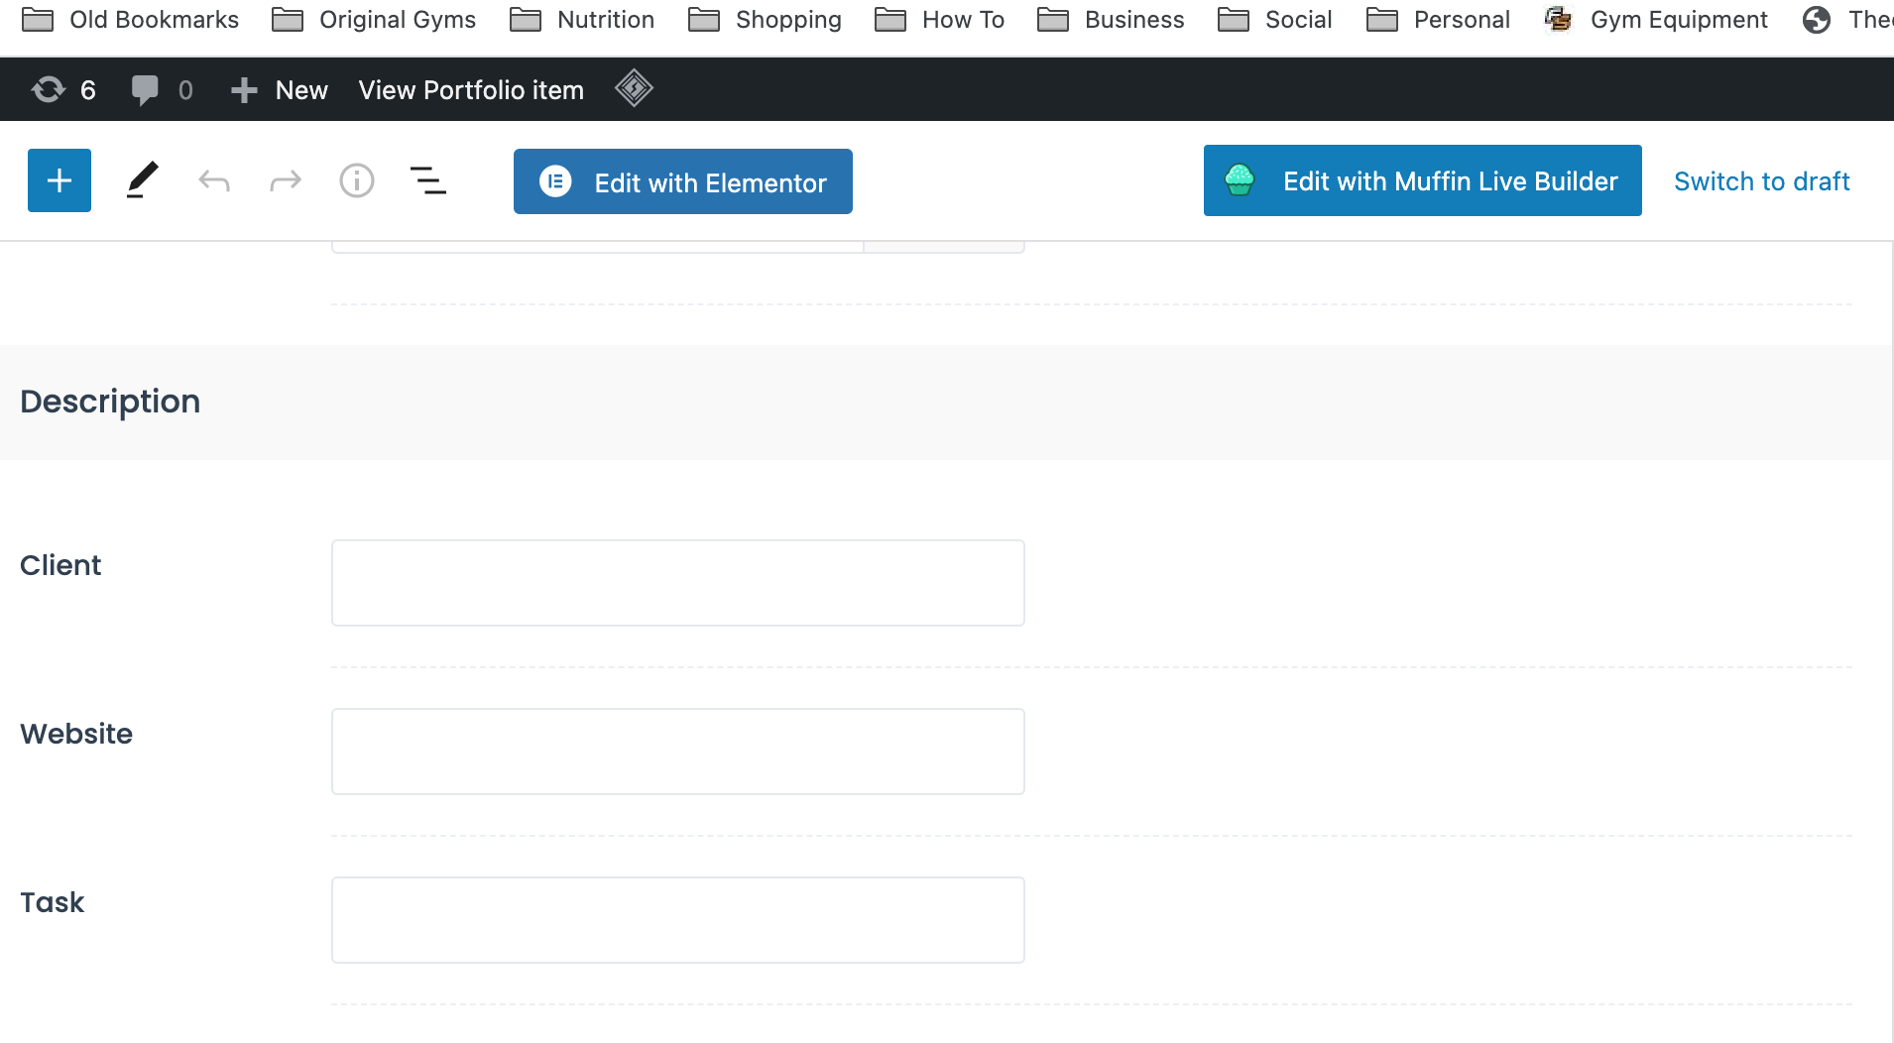Open the Social bookmarks folder
Screen dimensions: 1894x1043
1274,20
